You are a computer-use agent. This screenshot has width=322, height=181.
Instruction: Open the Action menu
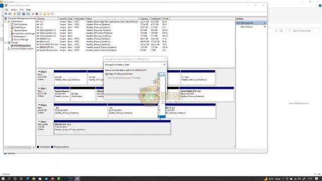pos(14,10)
